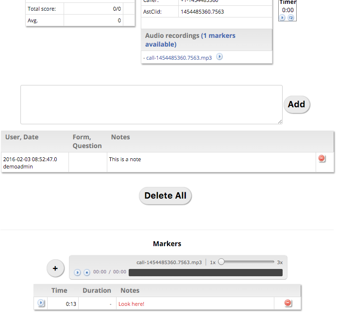Delete the 'This is a note' entry
The image size is (337, 318).
click(x=321, y=158)
